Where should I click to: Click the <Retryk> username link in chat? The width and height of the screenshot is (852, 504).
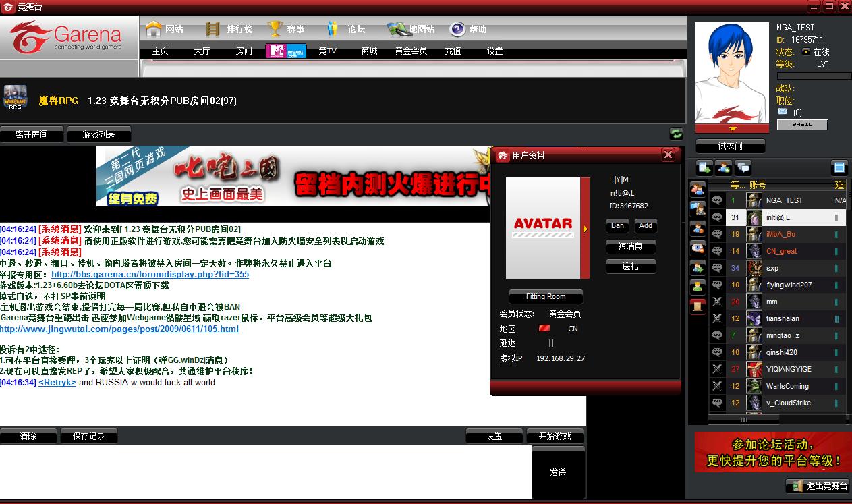[57, 382]
